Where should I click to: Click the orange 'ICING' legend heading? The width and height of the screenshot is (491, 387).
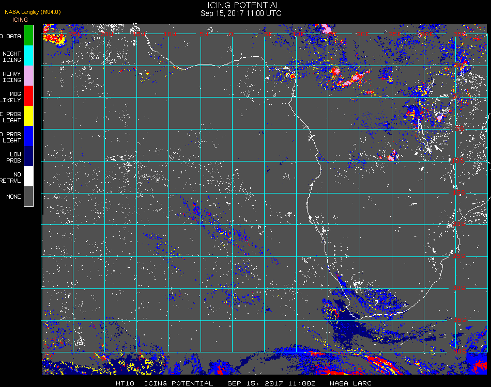[x=20, y=20]
